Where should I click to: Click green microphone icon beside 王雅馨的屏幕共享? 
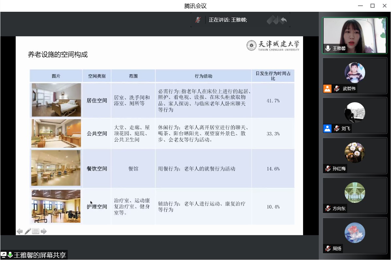pyautogui.click(x=10, y=255)
